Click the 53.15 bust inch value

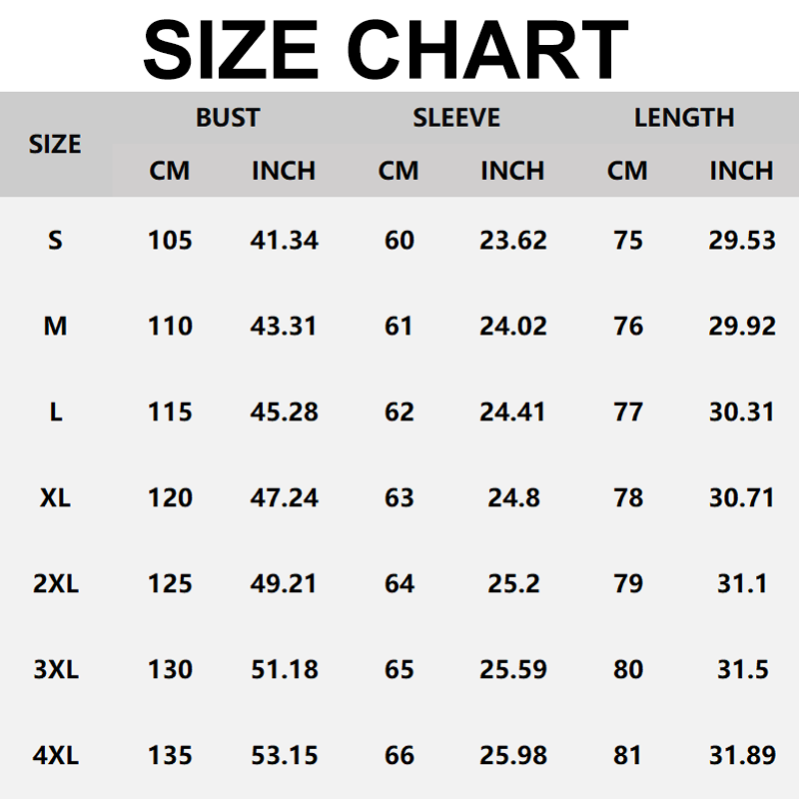284,755
